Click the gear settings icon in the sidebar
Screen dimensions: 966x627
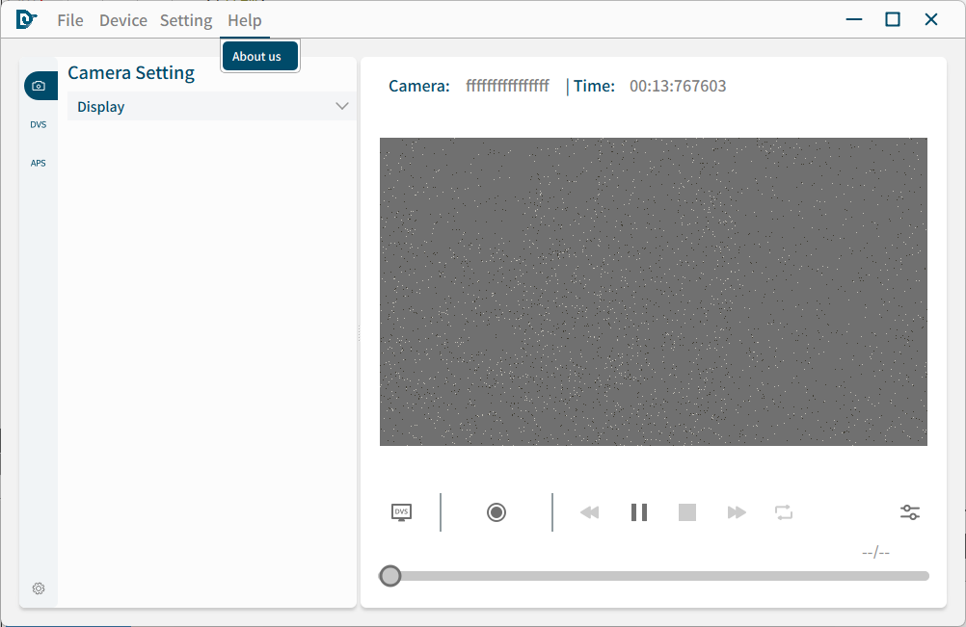(x=39, y=588)
